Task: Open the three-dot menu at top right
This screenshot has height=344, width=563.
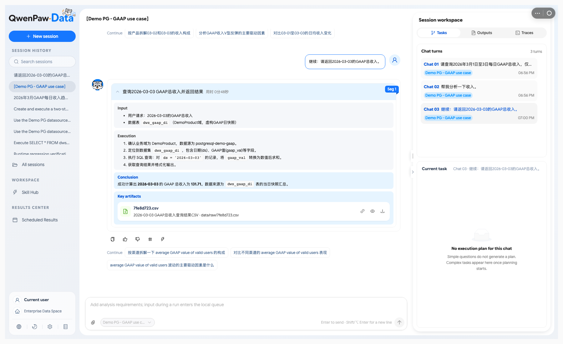Action: click(538, 13)
